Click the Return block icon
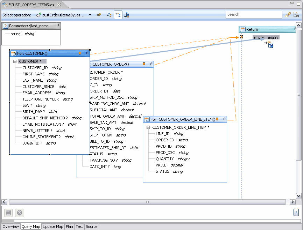The height and width of the screenshot is (230, 303). coord(243,29)
